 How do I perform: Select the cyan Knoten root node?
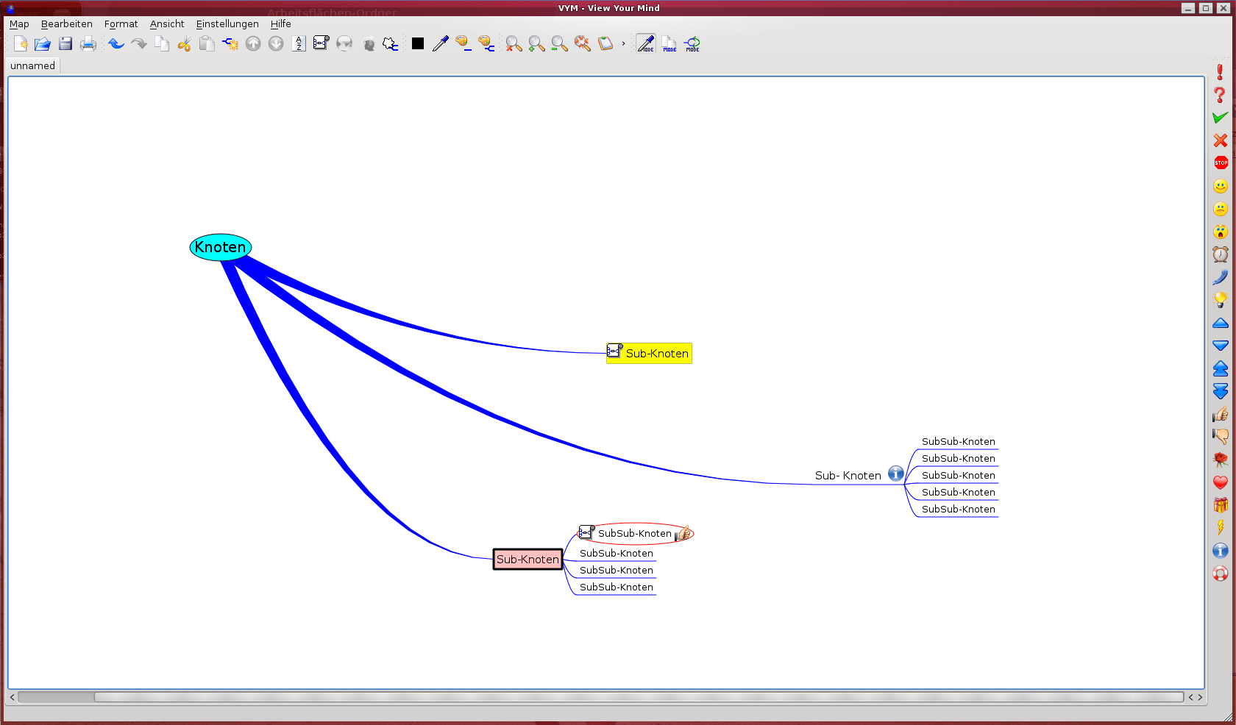220,247
